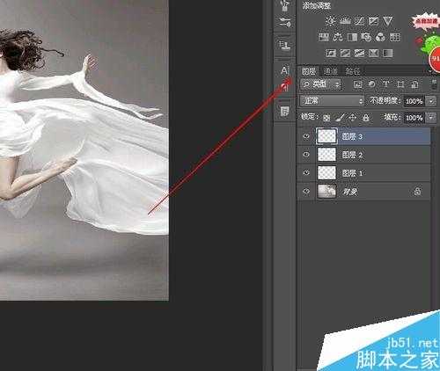Viewport: 440px width, 371px height.
Task: Open the Character panel (A icon)
Action: coord(284,70)
